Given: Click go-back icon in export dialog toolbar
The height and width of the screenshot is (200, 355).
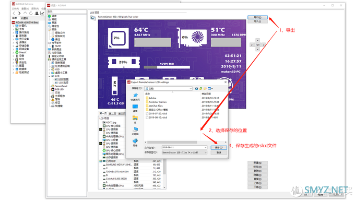Looking at the screenshot, I should [x=196, y=89].
